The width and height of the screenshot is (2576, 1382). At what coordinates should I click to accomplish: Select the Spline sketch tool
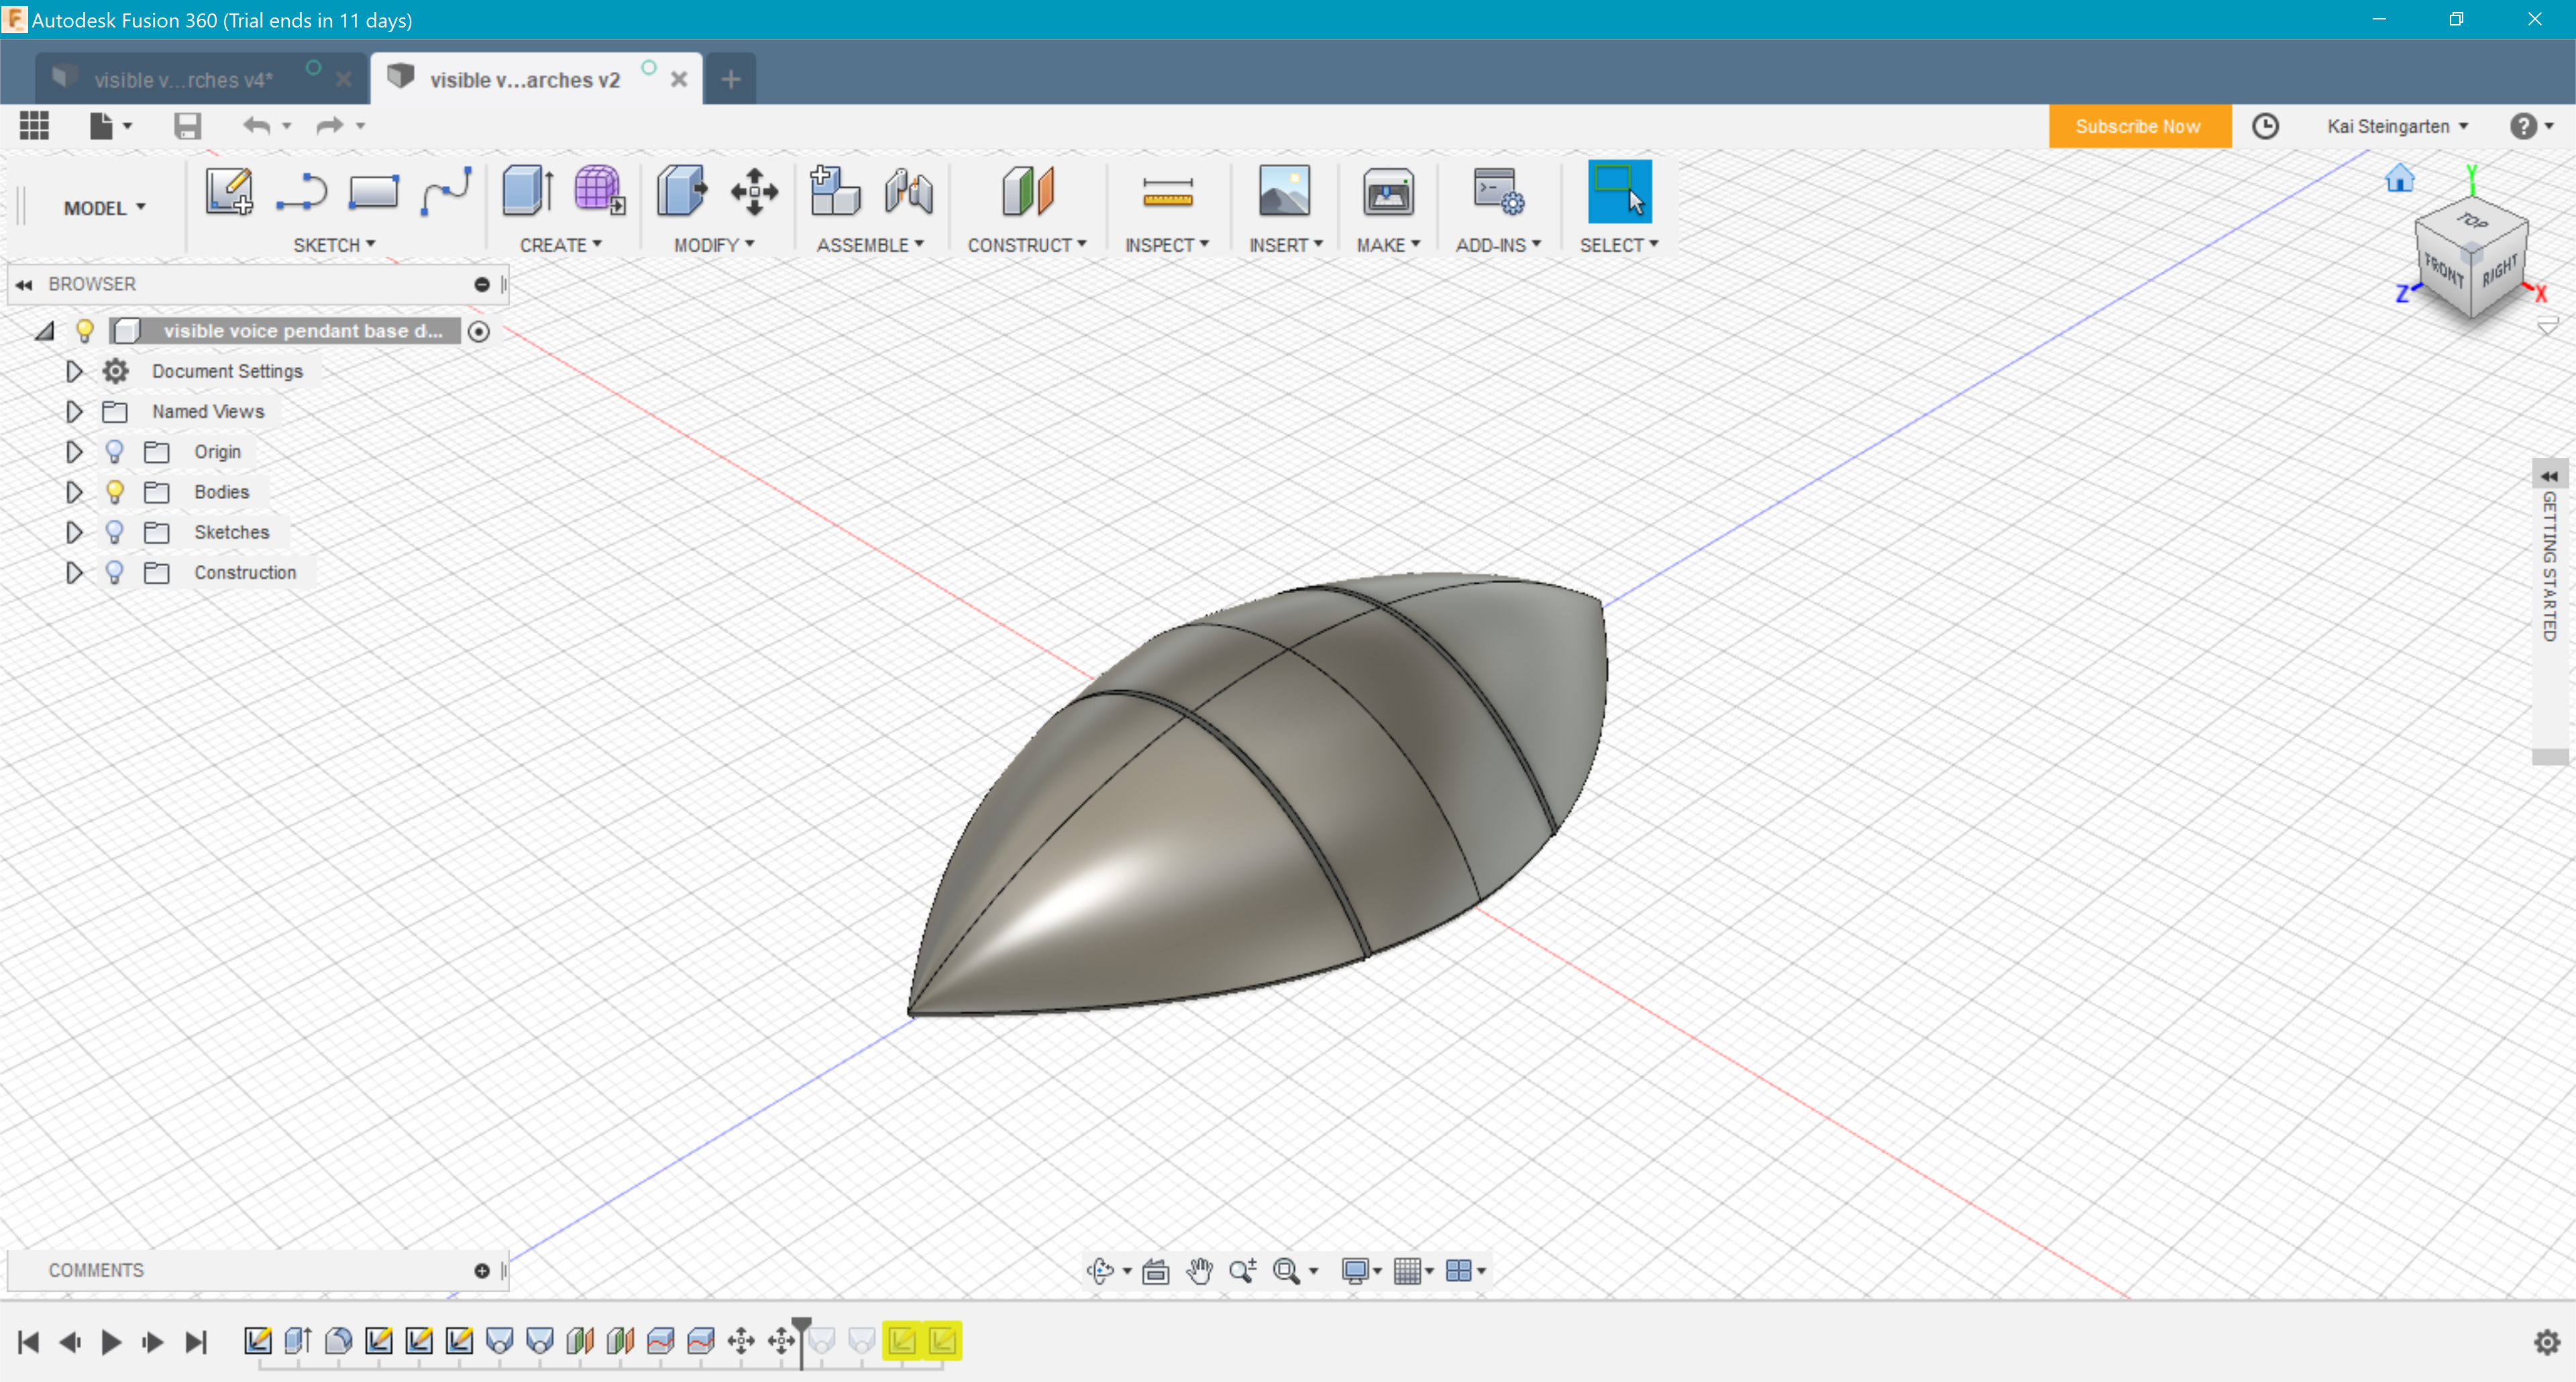[x=446, y=191]
